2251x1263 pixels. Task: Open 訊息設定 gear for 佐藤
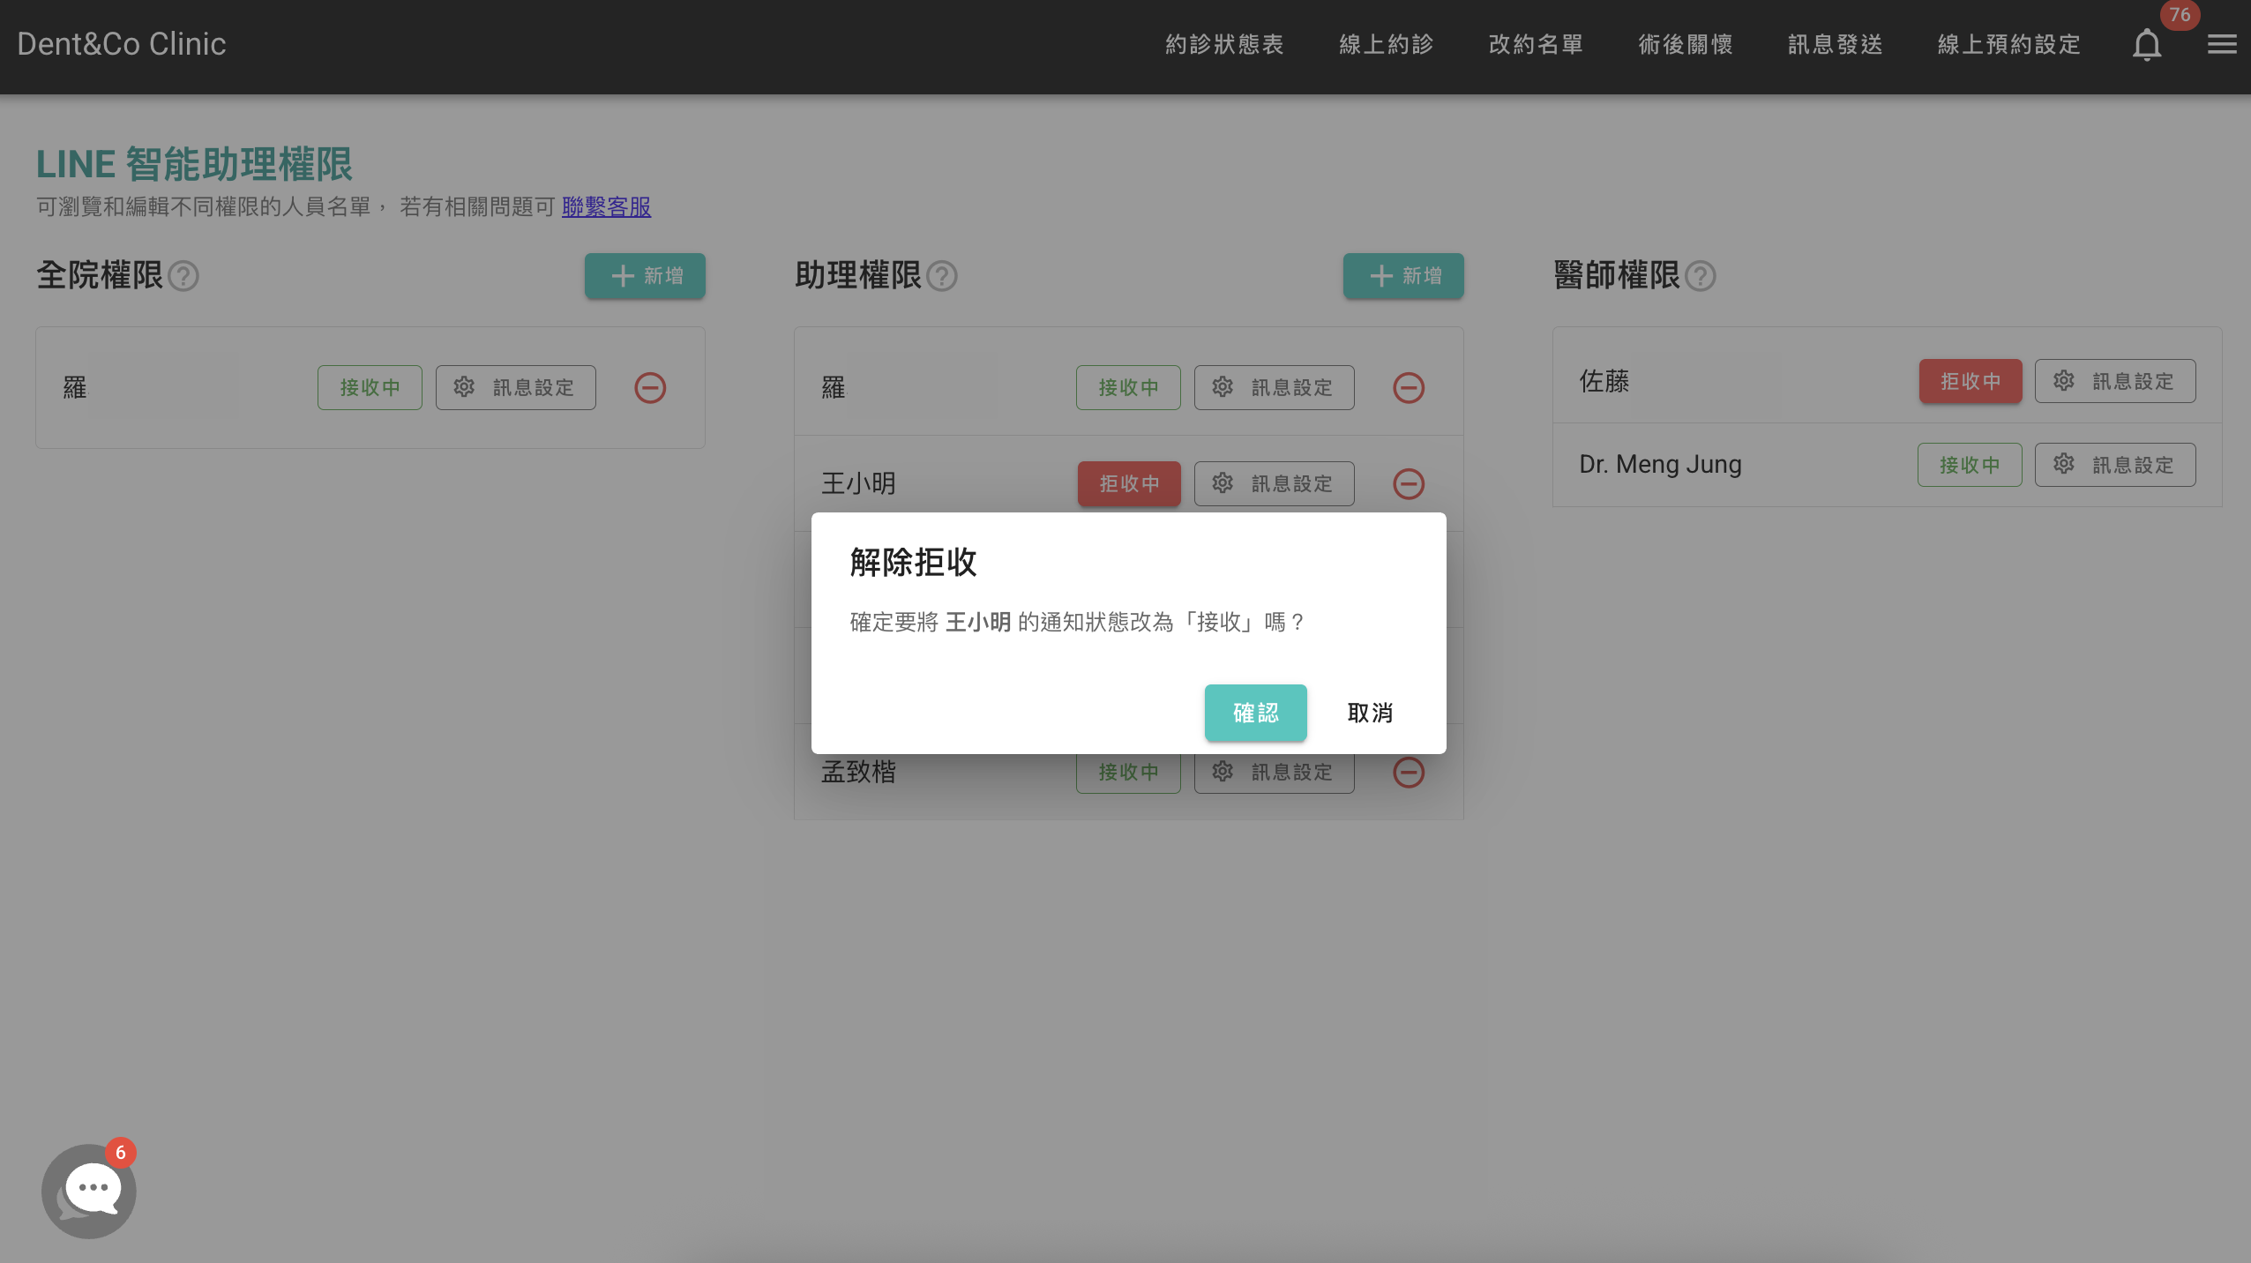tap(2113, 381)
